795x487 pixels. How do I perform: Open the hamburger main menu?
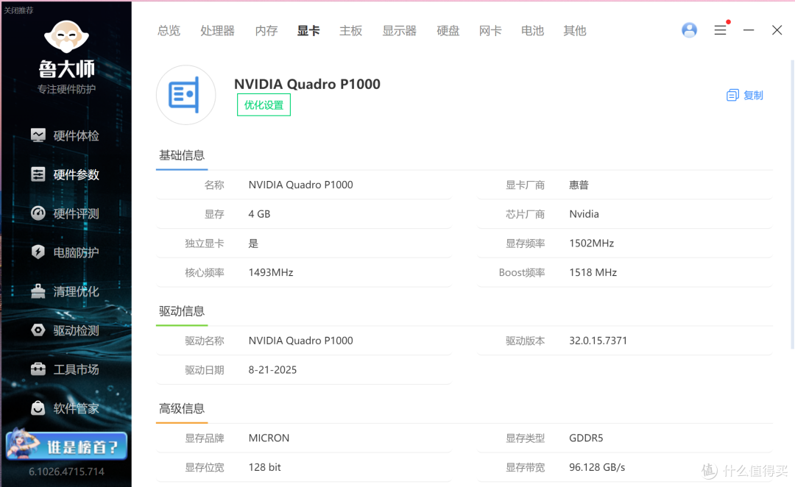pyautogui.click(x=720, y=30)
